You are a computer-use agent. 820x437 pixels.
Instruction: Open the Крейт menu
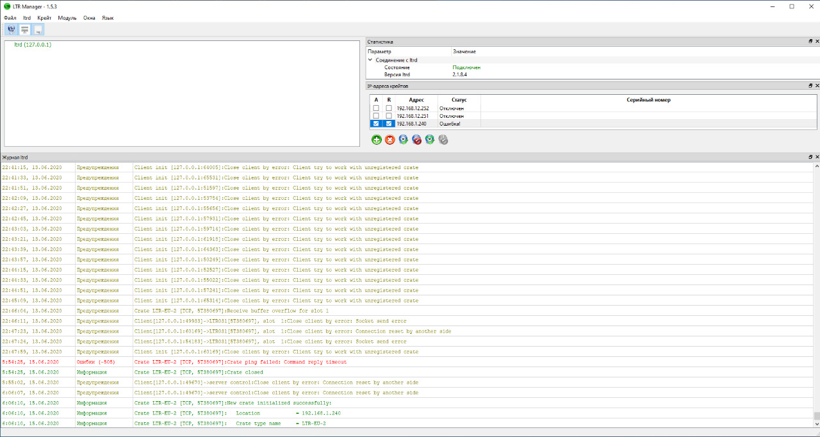click(45, 18)
